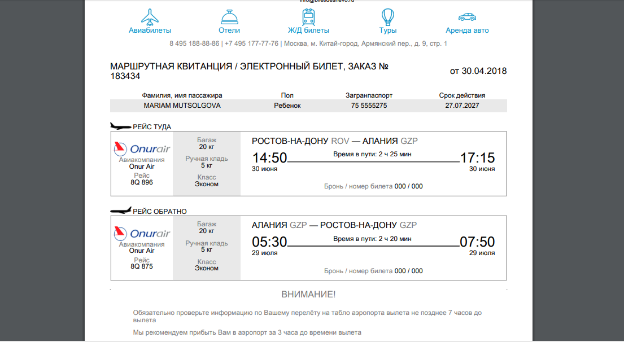This screenshot has width=624, height=342.
Task: Open the Аренда авто link
Action: (467, 30)
